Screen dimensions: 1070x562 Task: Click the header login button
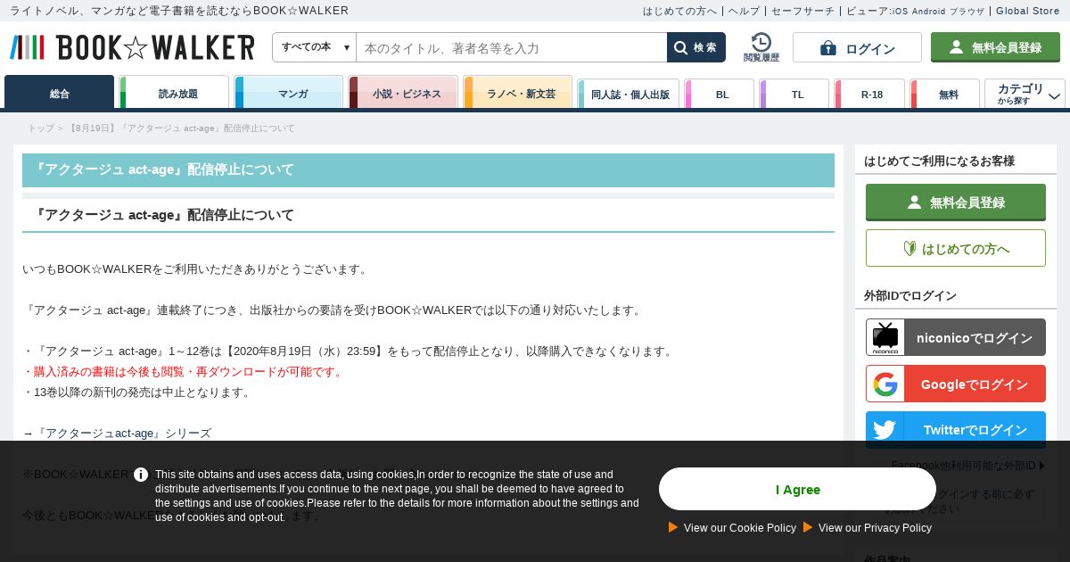tap(857, 47)
